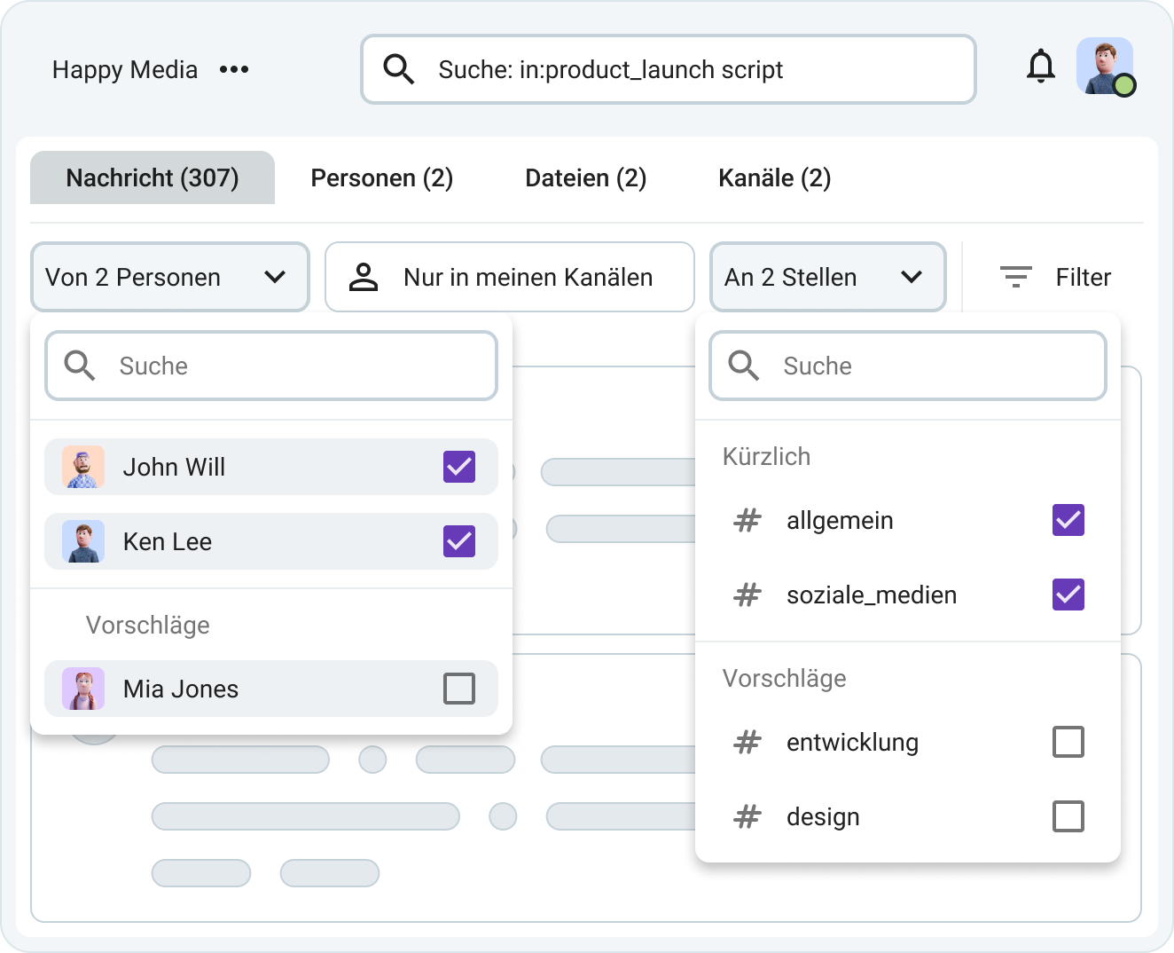Switch to the Personen tab
1174x953 pixels.
[x=381, y=177]
